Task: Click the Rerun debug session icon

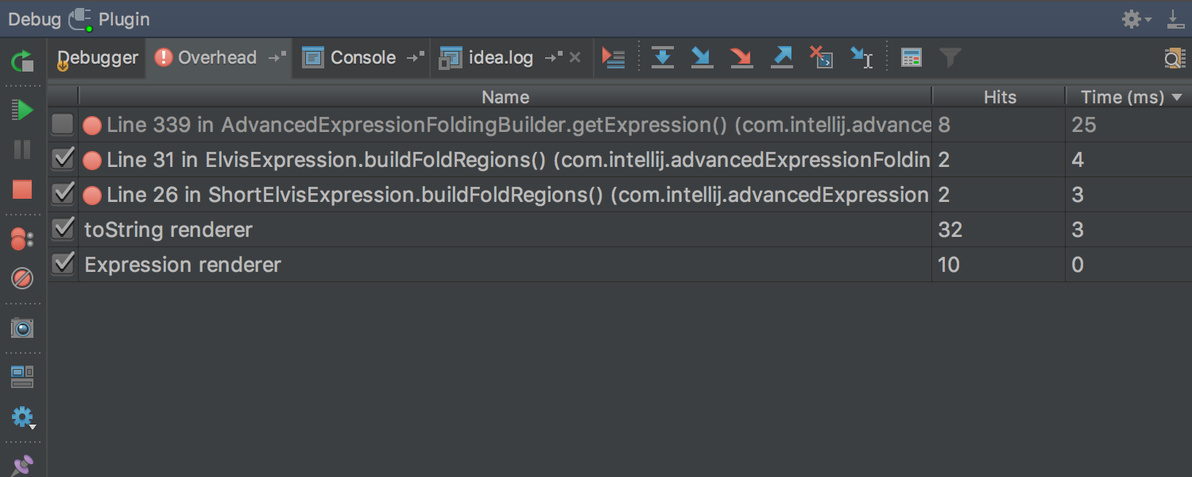Action: click(x=22, y=60)
